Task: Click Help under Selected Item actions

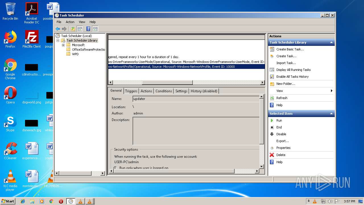Action: (x=280, y=162)
